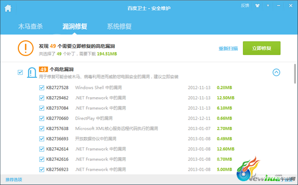The height and width of the screenshot is (185, 298).
Task: Click the green 立即修复 button
Action: 262,48
